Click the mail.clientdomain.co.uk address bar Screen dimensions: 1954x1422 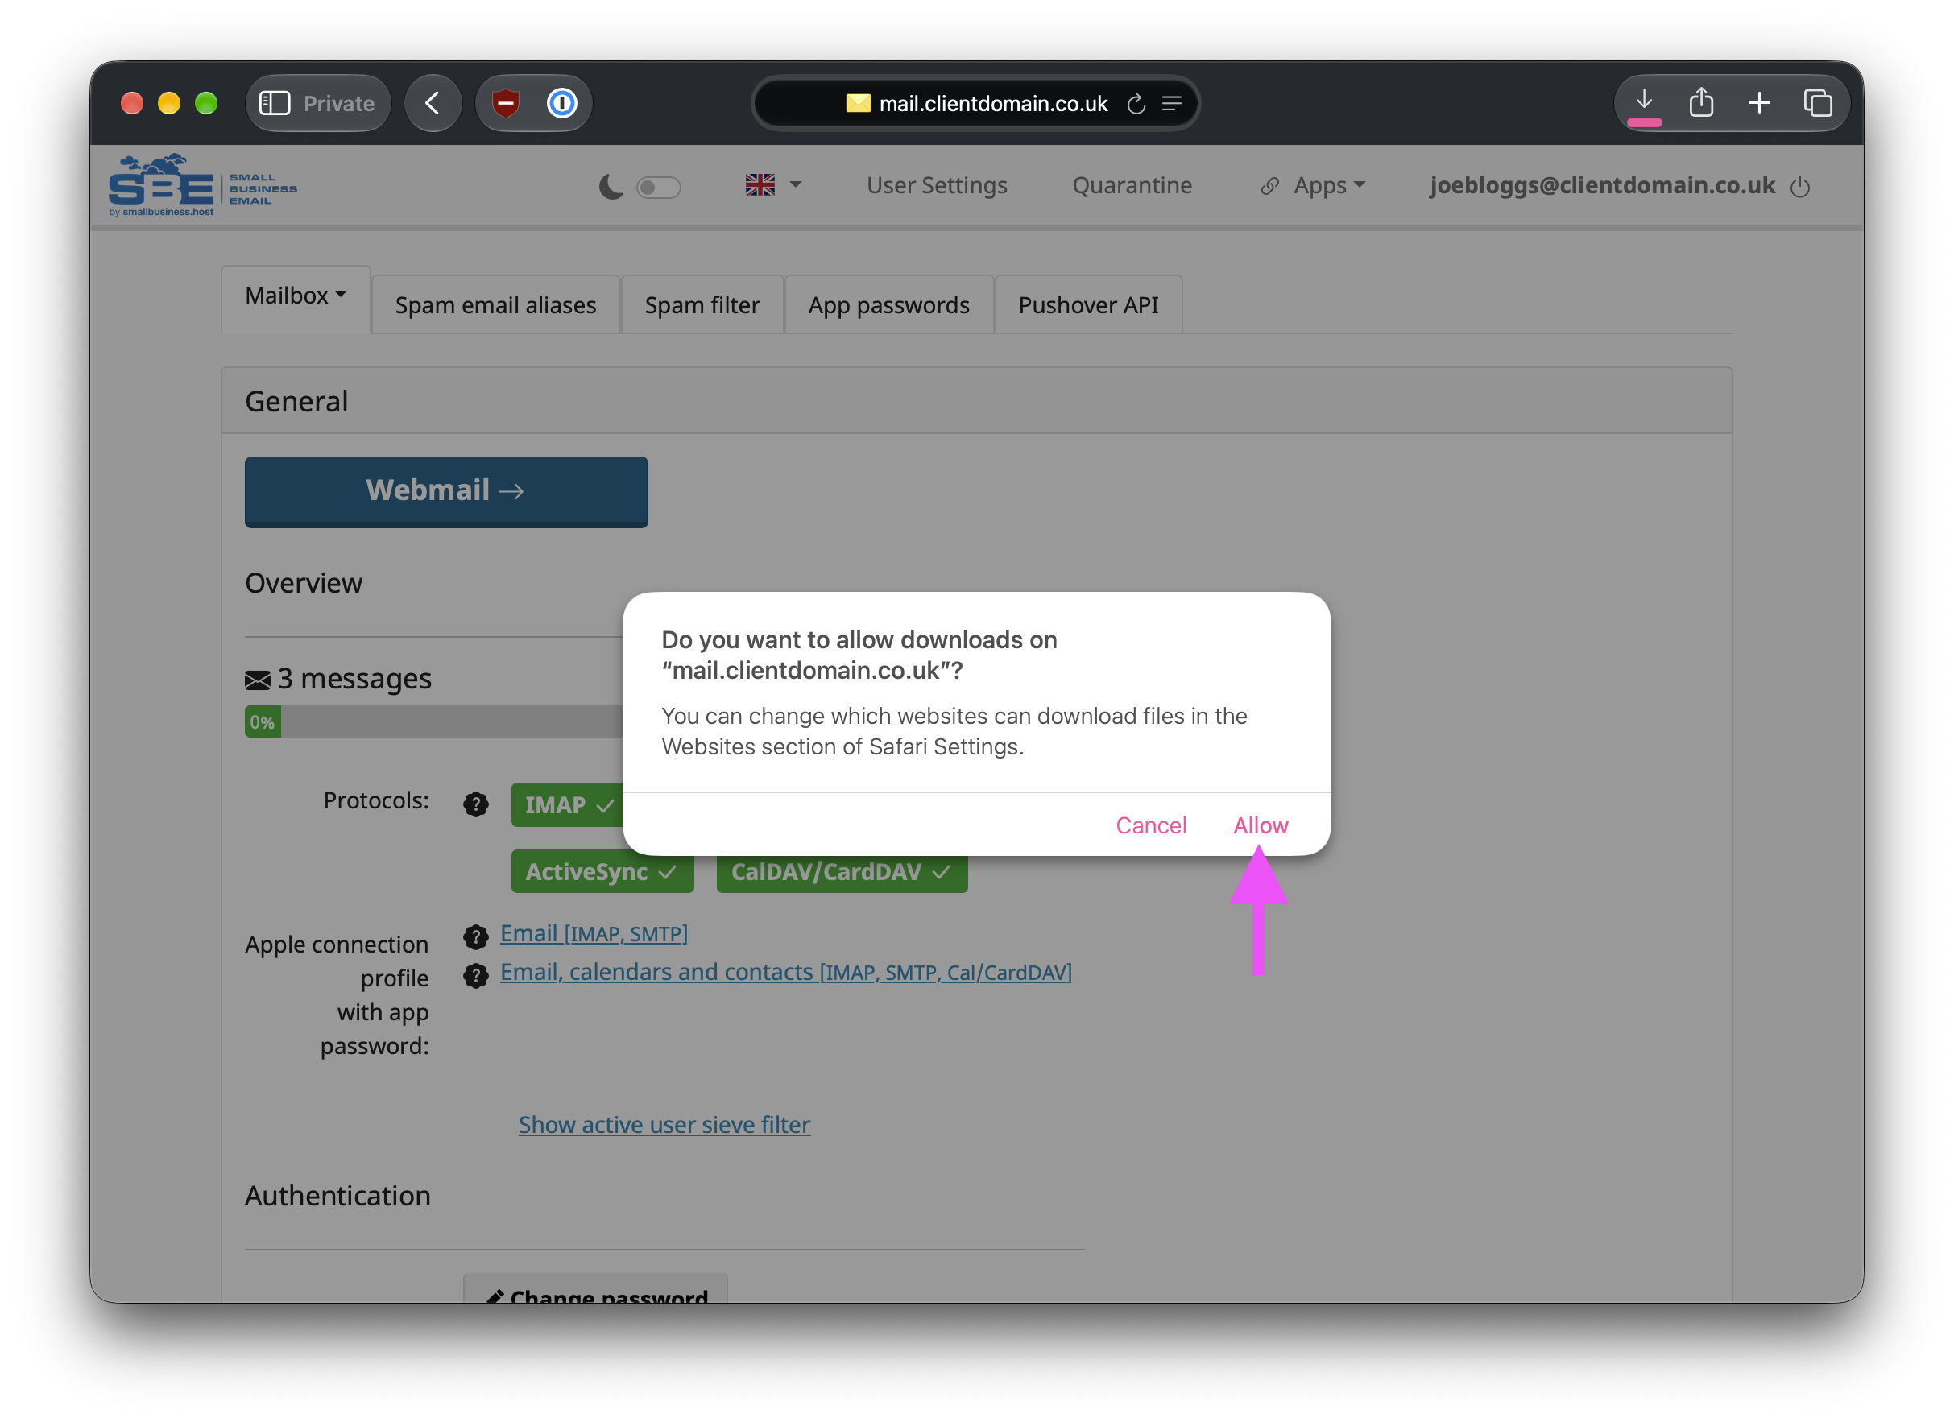click(x=975, y=103)
